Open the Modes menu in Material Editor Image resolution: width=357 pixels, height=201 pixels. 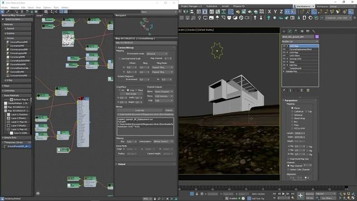[4, 7]
